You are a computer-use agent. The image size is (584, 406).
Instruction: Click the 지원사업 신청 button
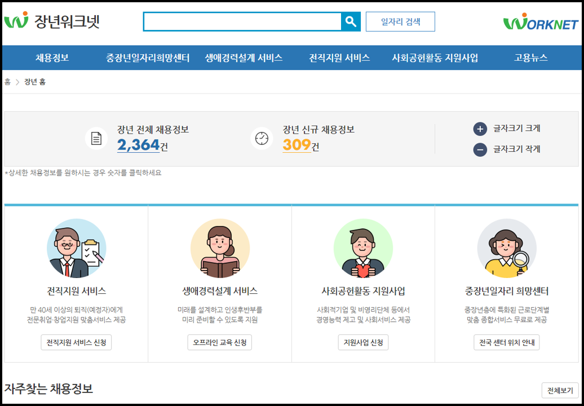[363, 342]
